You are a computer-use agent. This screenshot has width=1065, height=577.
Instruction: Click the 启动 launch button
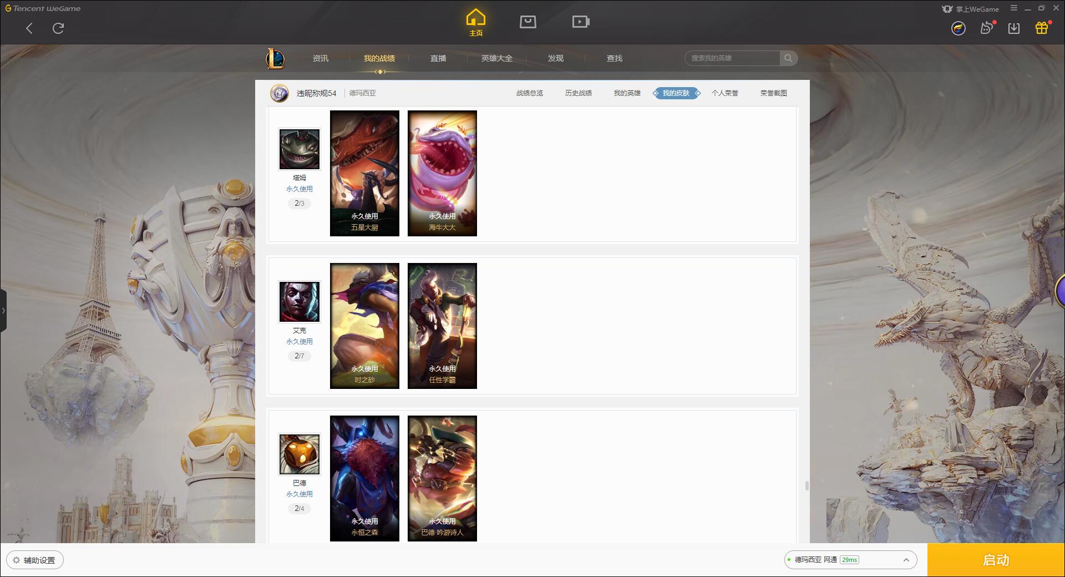(996, 560)
